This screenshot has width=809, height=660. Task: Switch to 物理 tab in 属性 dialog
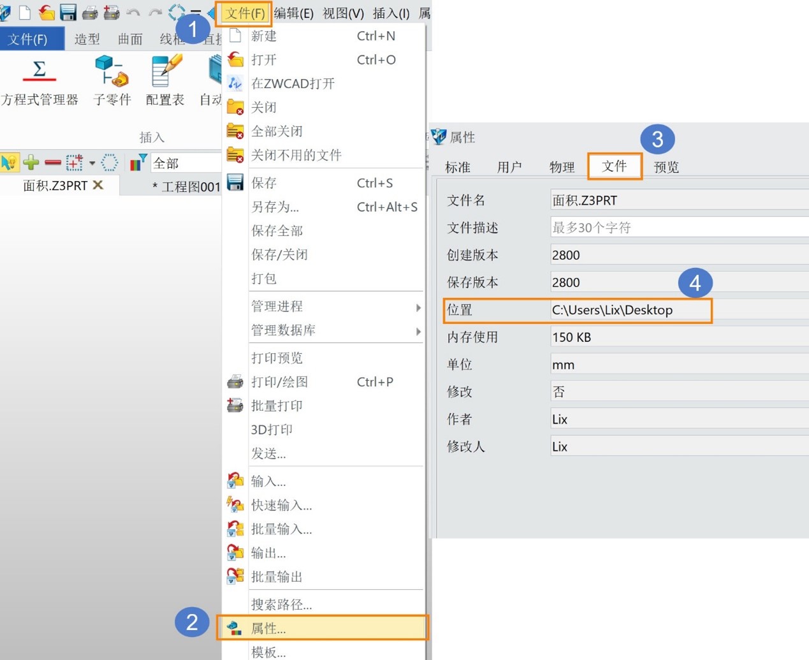(562, 168)
